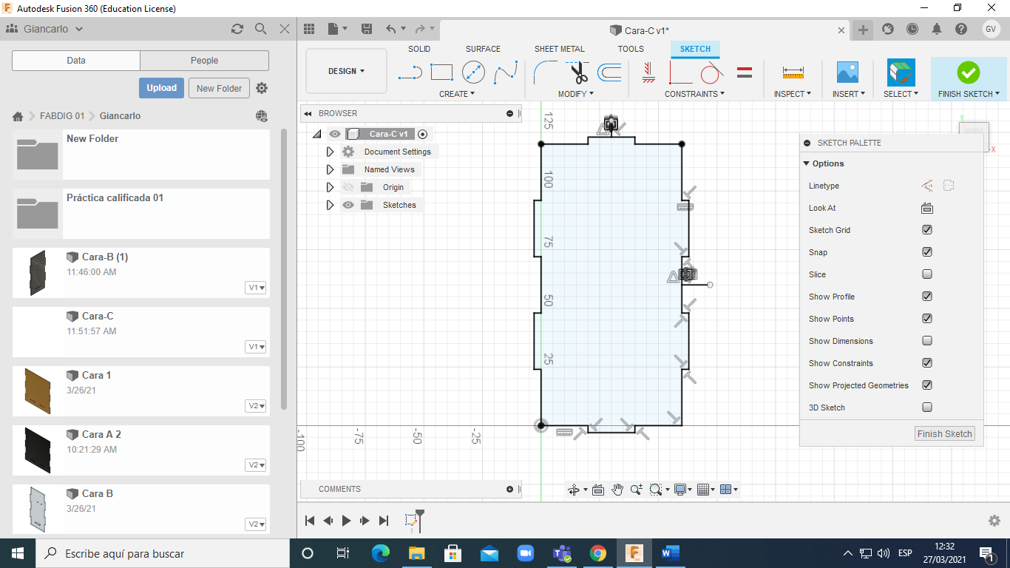Screen dimensions: 1010x568
Task: Select the Trim scissors tool
Action: click(578, 72)
